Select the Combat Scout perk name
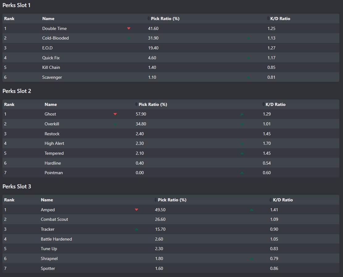This screenshot has height=277, width=343. click(x=54, y=219)
